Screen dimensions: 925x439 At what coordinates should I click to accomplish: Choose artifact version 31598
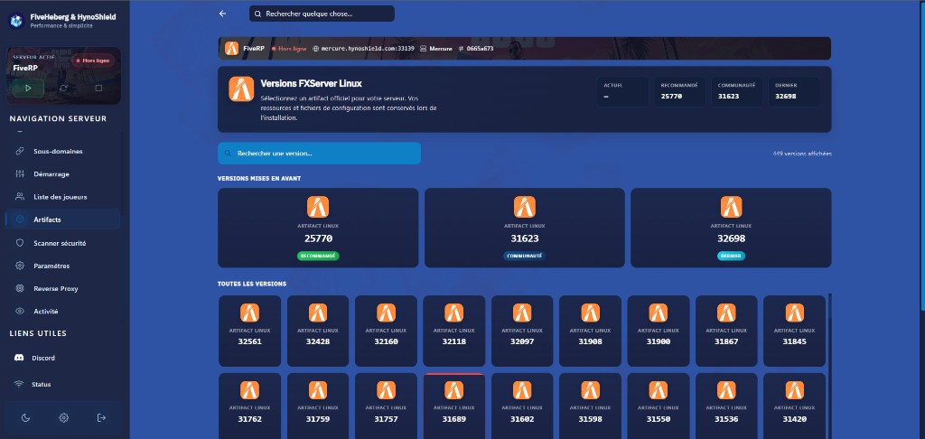(x=590, y=406)
